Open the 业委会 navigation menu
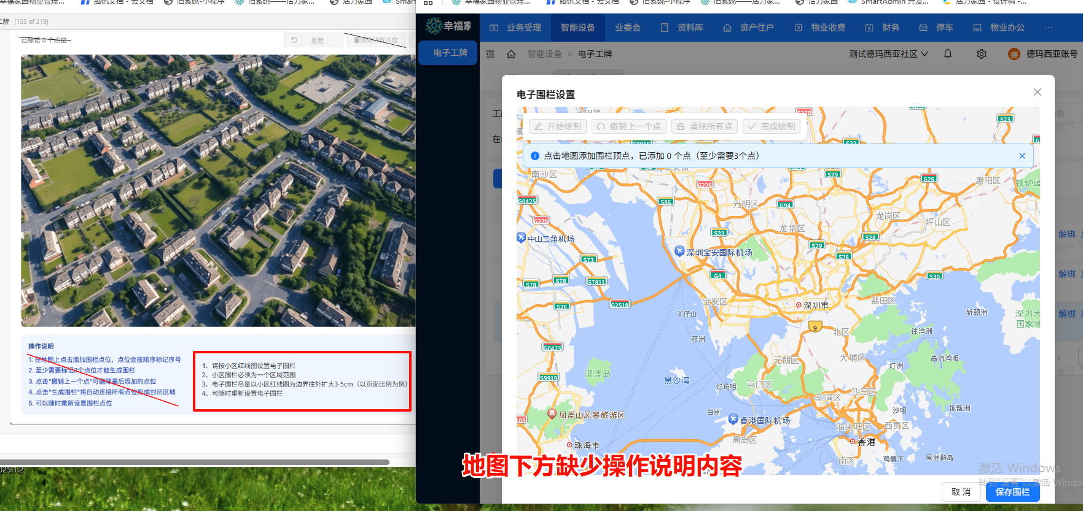Image resolution: width=1083 pixels, height=511 pixels. [628, 28]
